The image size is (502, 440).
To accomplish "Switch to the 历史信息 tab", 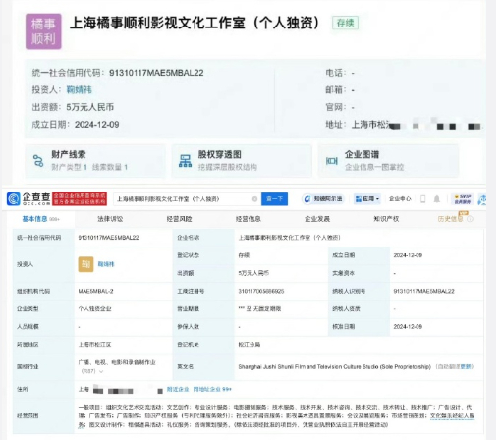I will 451,219.
